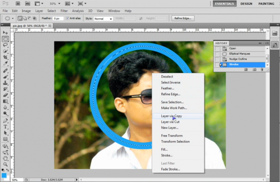This screenshot has width=280, height=182.
Task: Click the blue foreground color swatch
Action: click(4, 175)
